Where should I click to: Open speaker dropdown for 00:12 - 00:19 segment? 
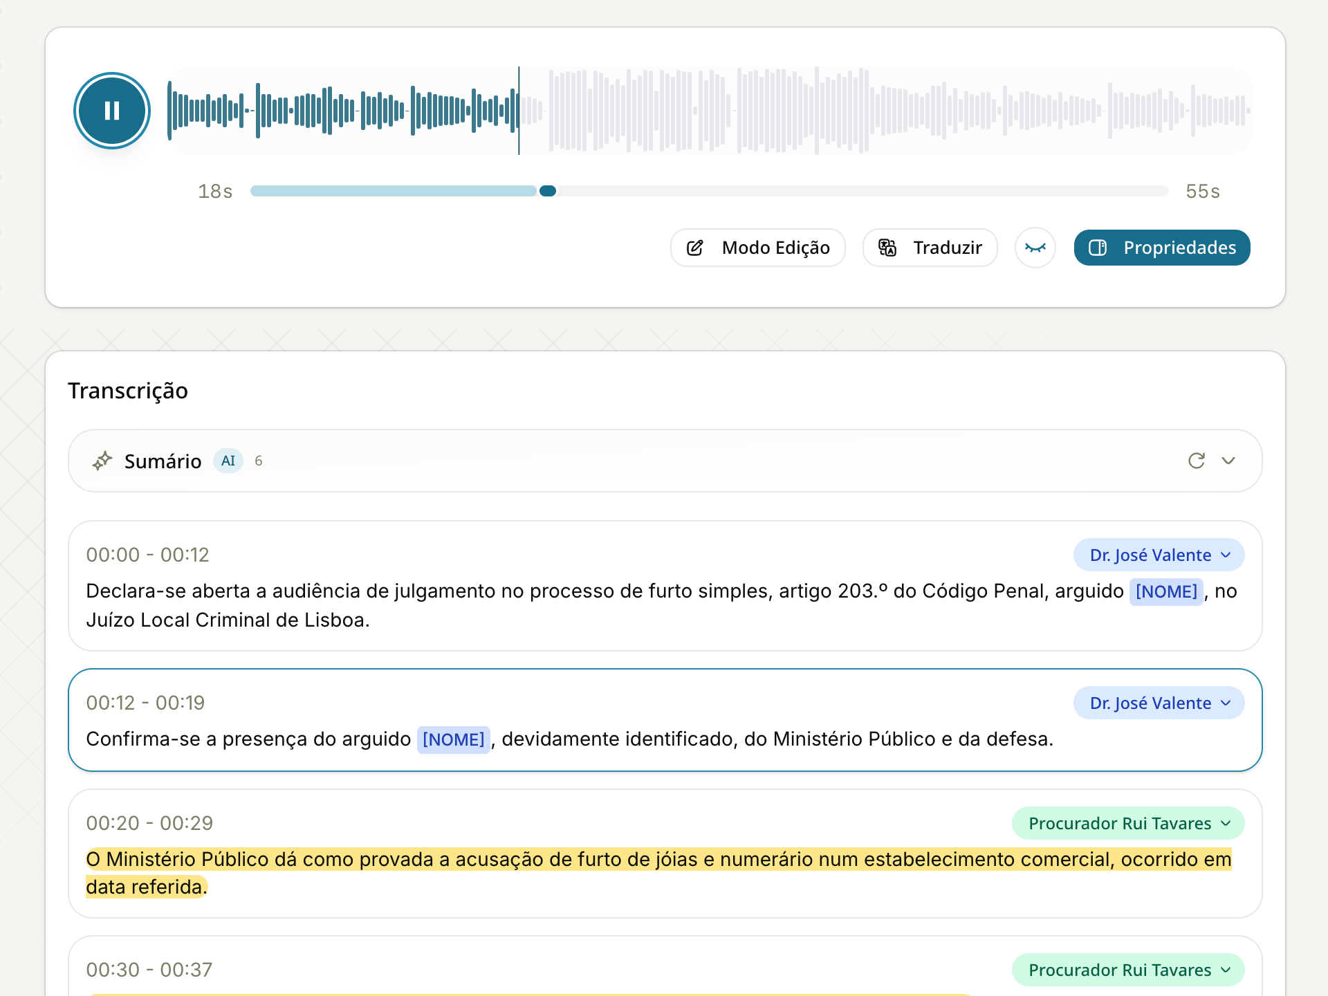click(x=1159, y=703)
